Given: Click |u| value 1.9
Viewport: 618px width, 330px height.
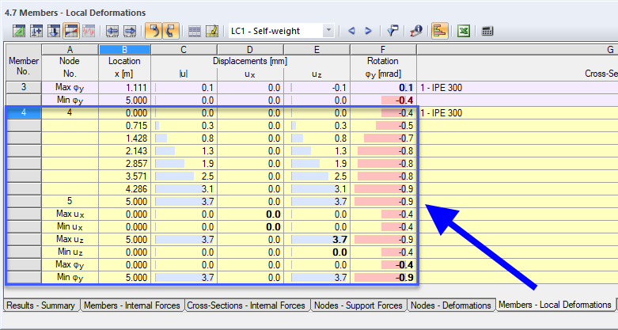Looking at the screenshot, I should pos(184,163).
